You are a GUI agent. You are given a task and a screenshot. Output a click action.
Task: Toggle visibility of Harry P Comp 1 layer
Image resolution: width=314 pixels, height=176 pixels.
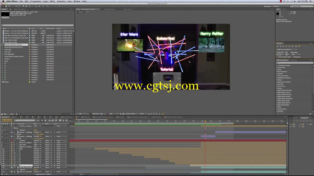point(2,143)
